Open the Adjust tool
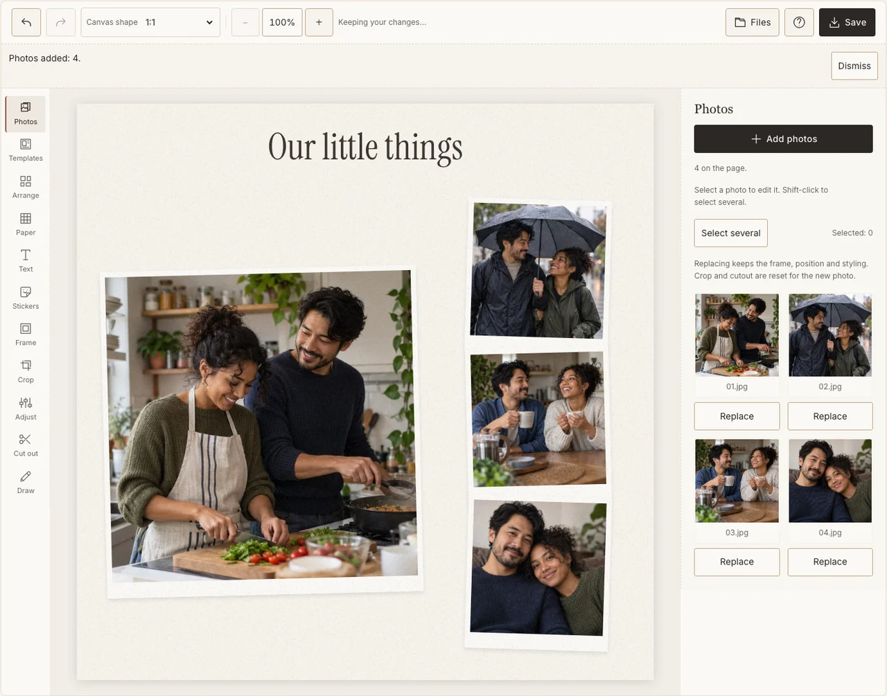Image resolution: width=887 pixels, height=696 pixels. click(26, 409)
